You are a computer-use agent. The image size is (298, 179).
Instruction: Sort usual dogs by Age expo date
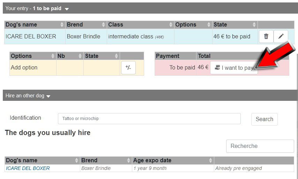[173, 160]
